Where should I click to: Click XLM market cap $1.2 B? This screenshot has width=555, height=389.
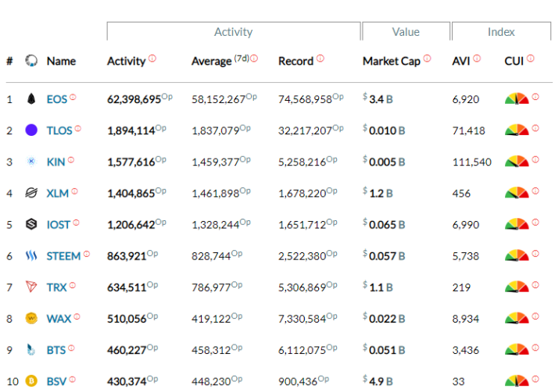pos(378,193)
